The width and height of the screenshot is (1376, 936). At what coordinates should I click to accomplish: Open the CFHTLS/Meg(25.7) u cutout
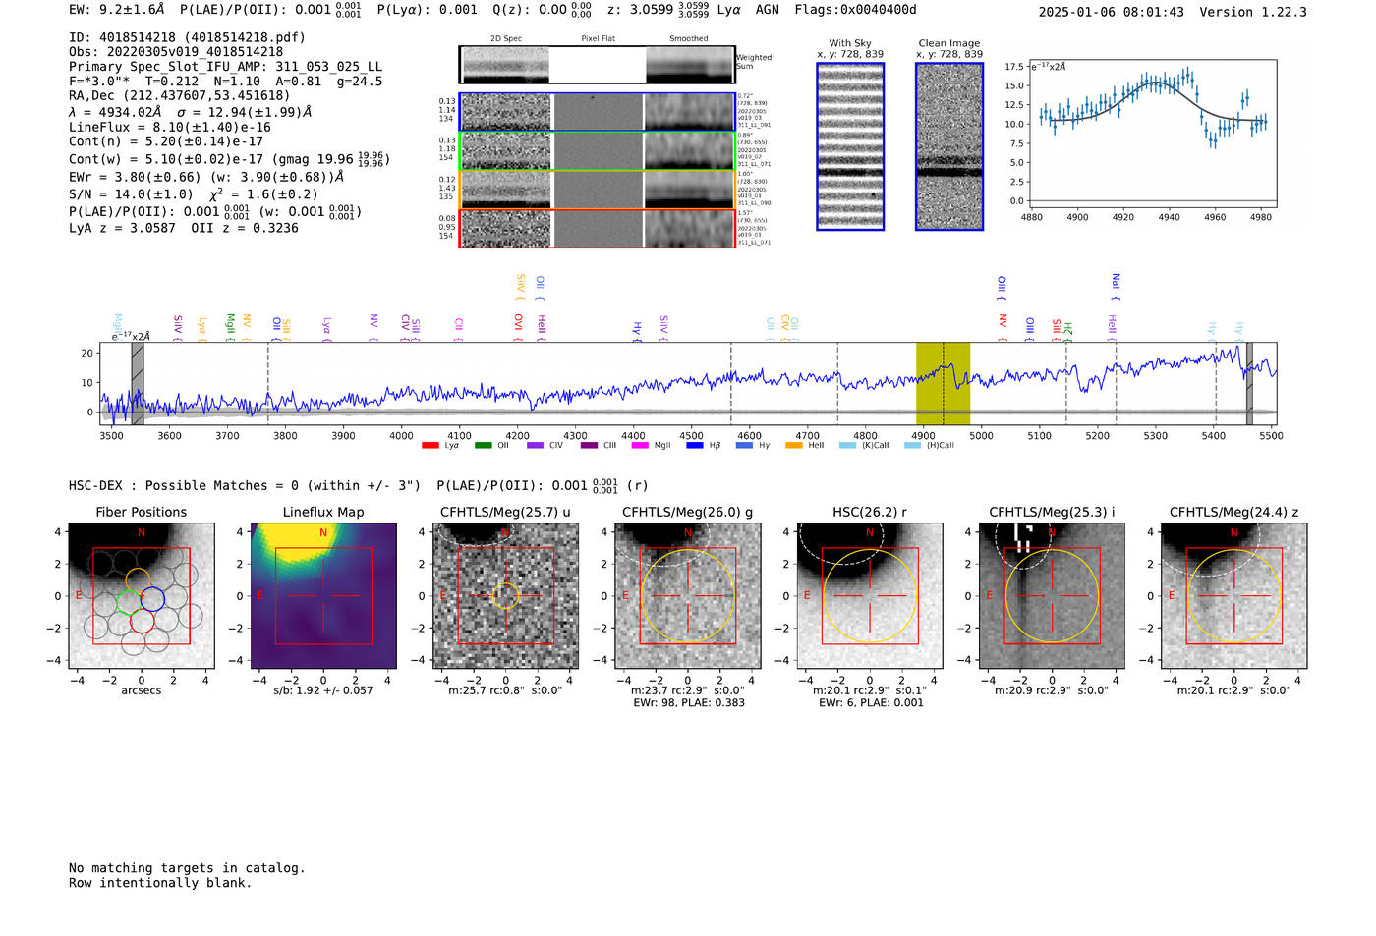[505, 596]
